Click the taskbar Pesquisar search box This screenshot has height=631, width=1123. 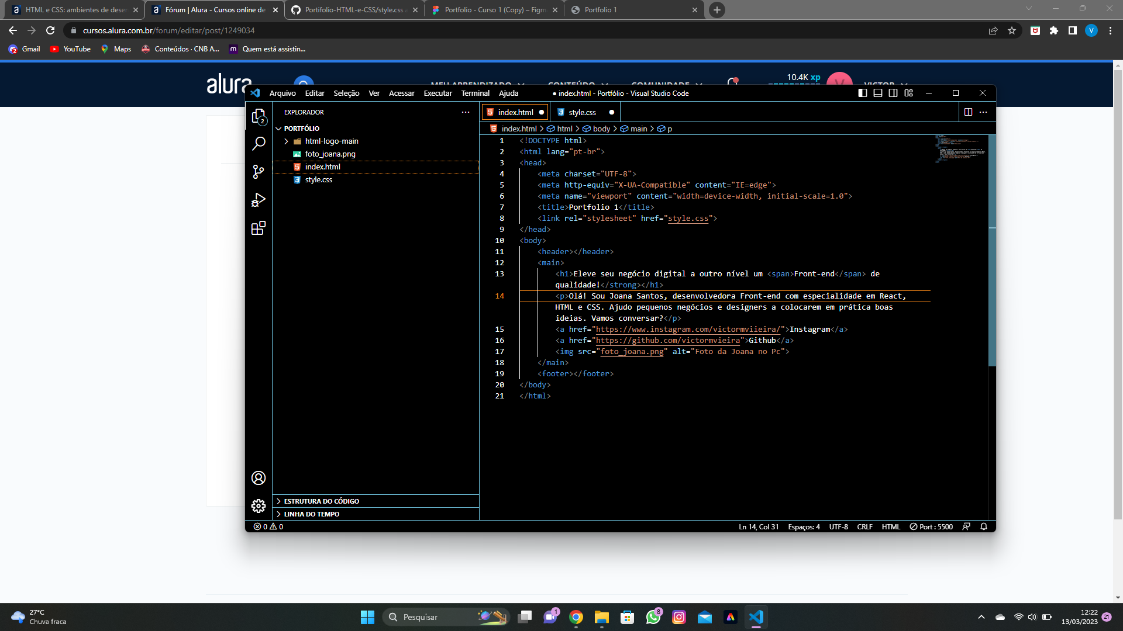coord(446,617)
